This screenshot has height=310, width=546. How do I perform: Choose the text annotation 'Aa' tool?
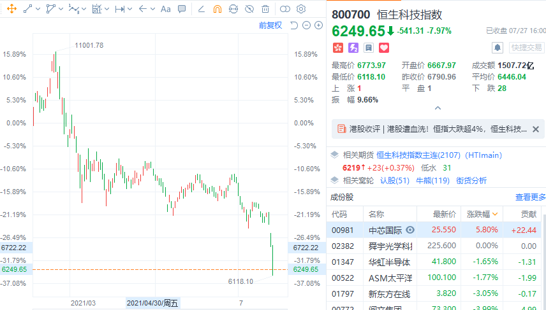pos(165,9)
